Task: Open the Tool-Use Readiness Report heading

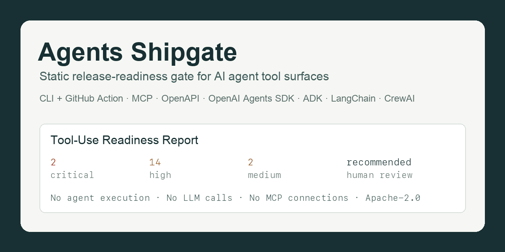Action: (x=124, y=140)
